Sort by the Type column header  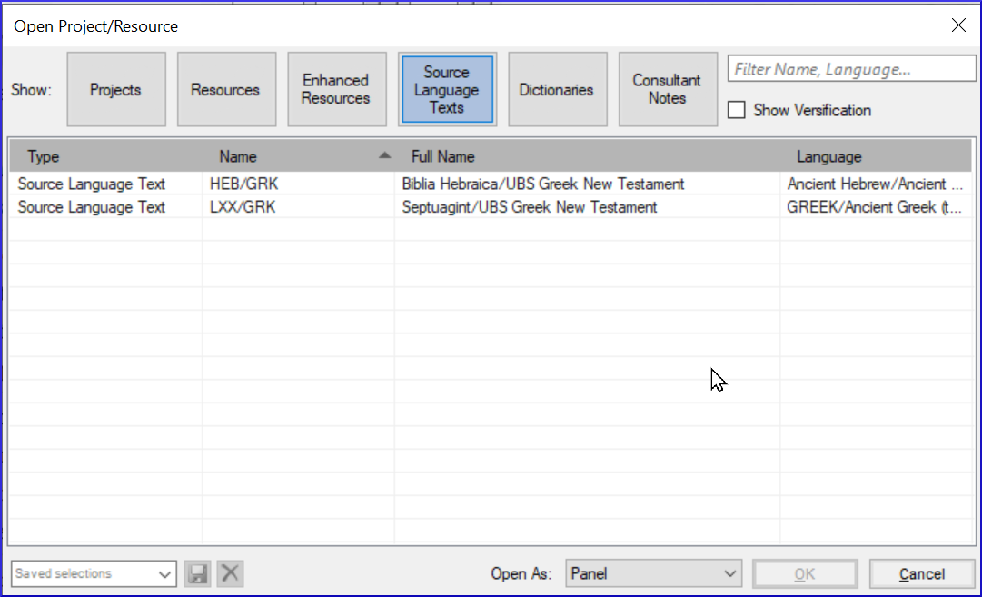pos(105,156)
